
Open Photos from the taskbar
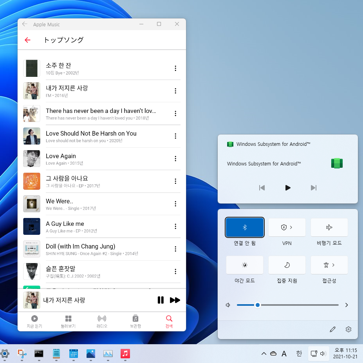(x=91, y=354)
